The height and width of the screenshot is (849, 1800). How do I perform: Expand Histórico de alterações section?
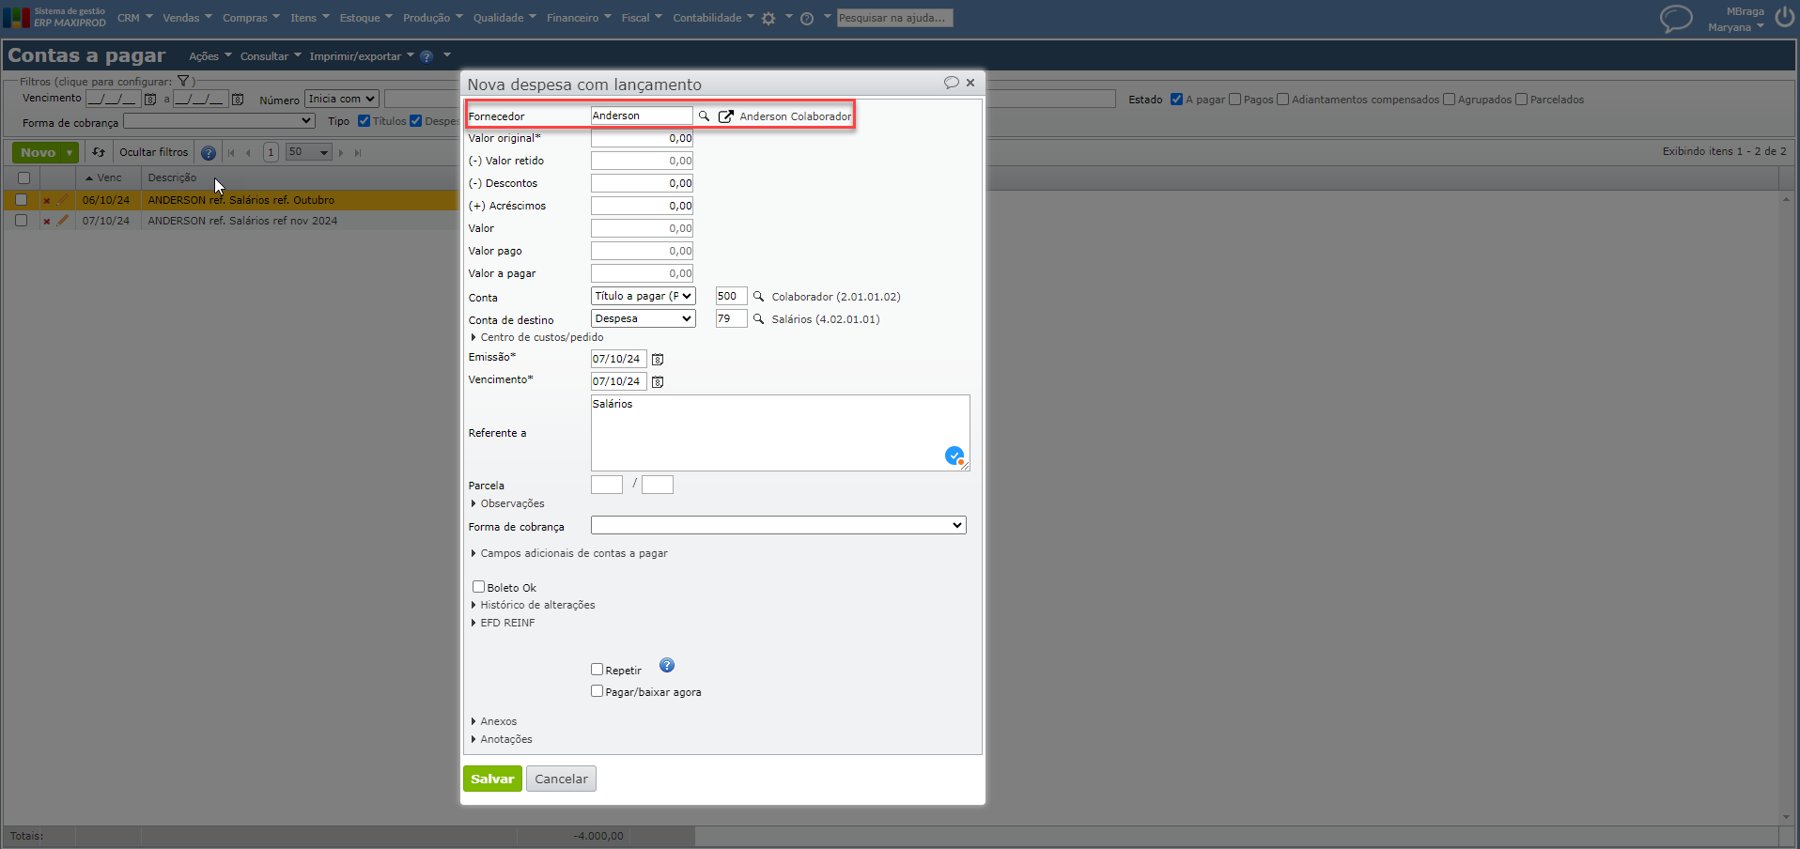point(533,605)
